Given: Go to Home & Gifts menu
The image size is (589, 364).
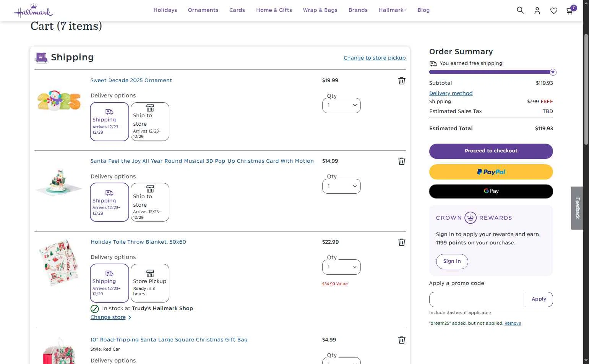Looking at the screenshot, I should click(x=274, y=10).
